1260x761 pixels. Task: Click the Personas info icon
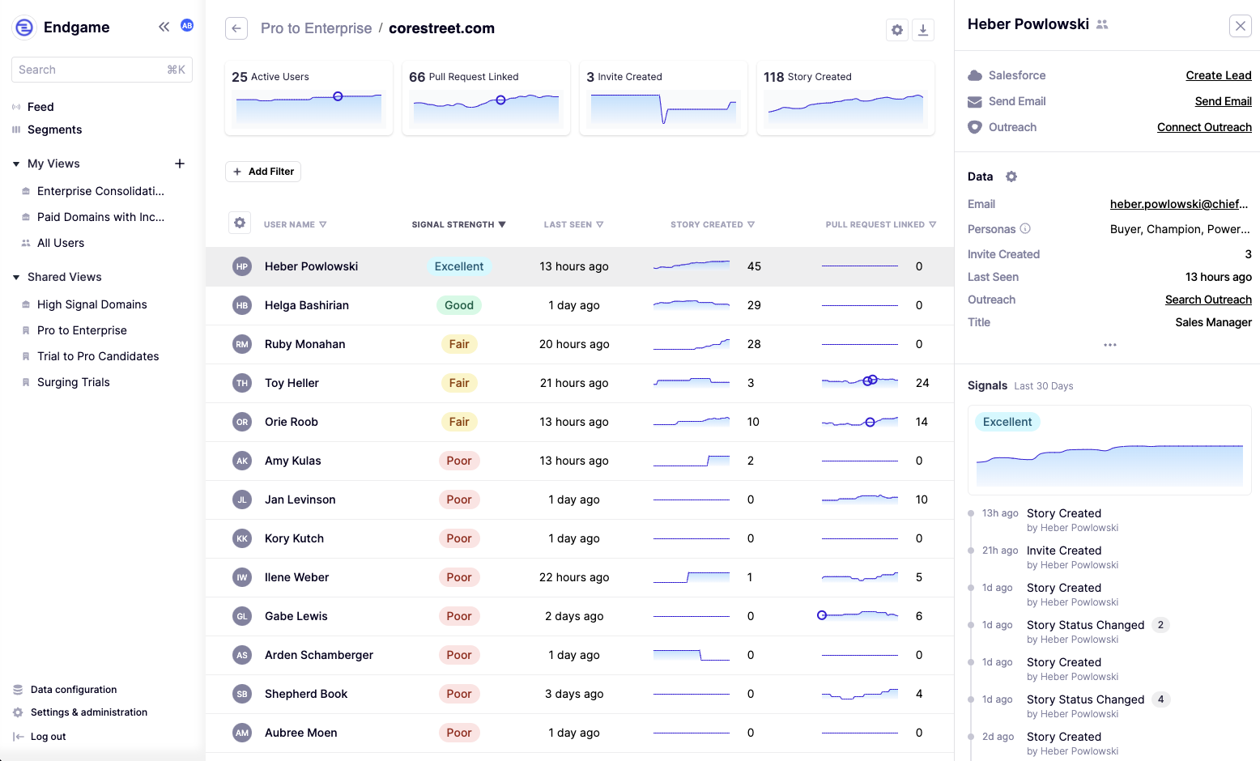point(1025,228)
